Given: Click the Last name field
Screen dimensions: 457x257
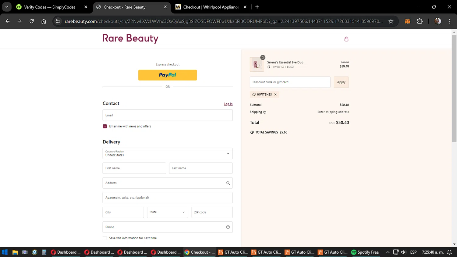Looking at the screenshot, I should pos(201,168).
